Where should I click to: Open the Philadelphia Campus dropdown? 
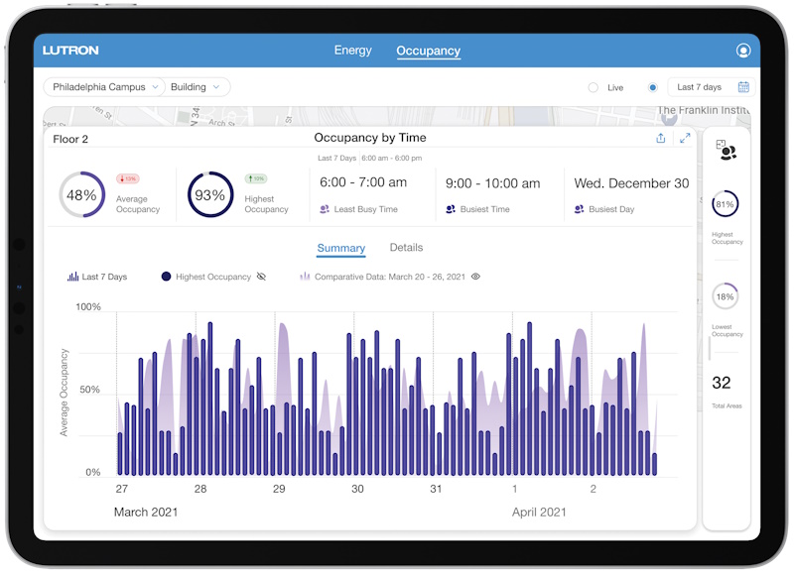coord(105,87)
